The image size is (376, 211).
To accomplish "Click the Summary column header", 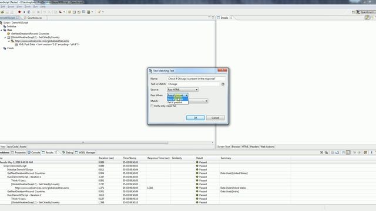I will (x=226, y=158).
